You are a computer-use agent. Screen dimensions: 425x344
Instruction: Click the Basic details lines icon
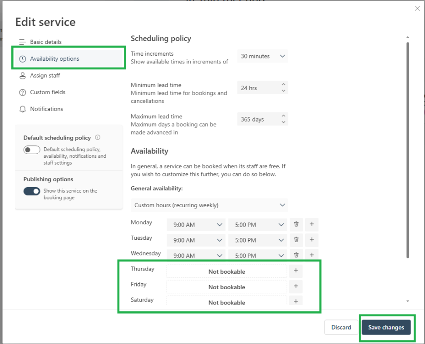(x=23, y=42)
